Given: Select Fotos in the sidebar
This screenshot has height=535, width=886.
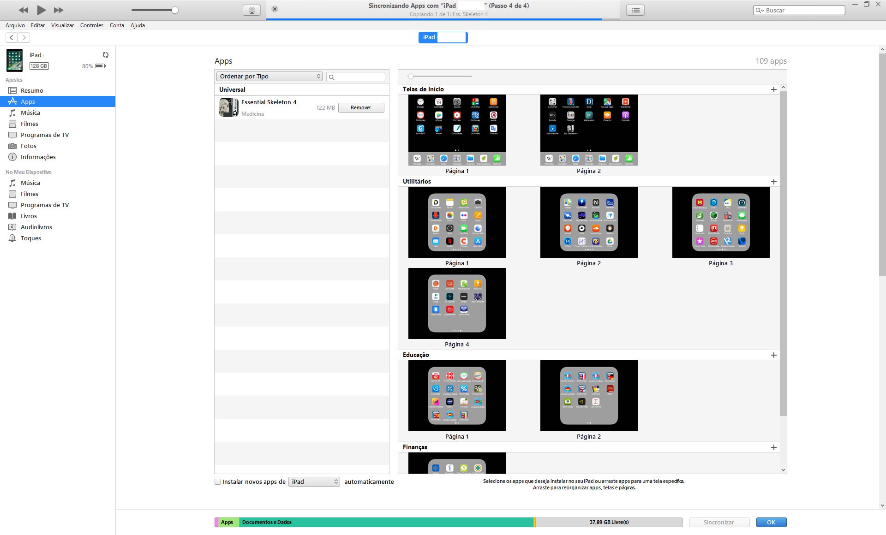Looking at the screenshot, I should (28, 146).
